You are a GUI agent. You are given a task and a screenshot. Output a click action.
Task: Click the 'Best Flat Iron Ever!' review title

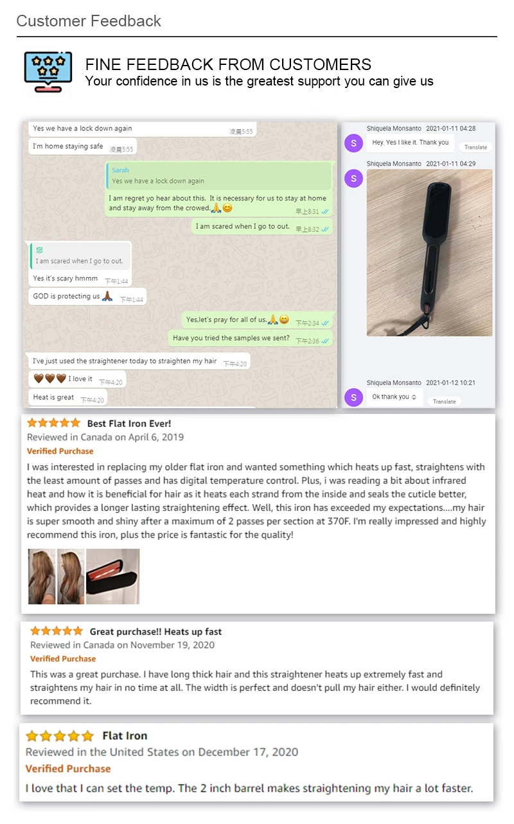129,424
